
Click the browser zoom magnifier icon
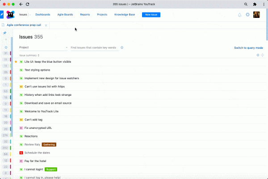click(x=246, y=4)
